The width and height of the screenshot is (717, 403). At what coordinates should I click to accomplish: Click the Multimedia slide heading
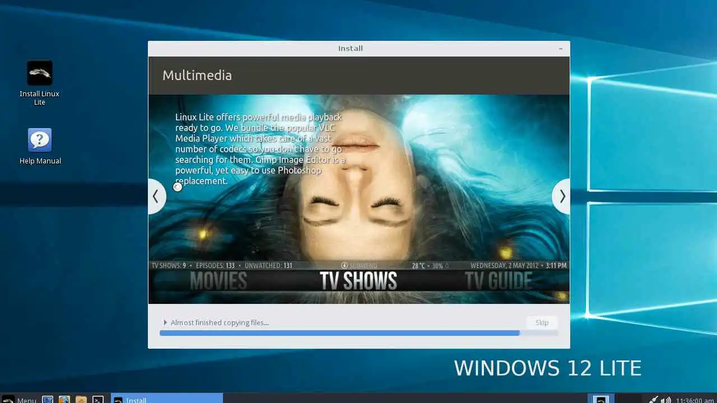[x=197, y=76]
